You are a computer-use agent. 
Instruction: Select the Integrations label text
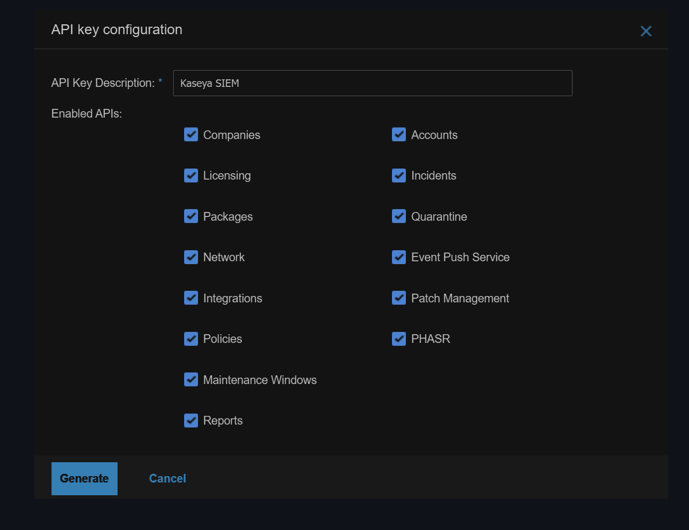232,298
